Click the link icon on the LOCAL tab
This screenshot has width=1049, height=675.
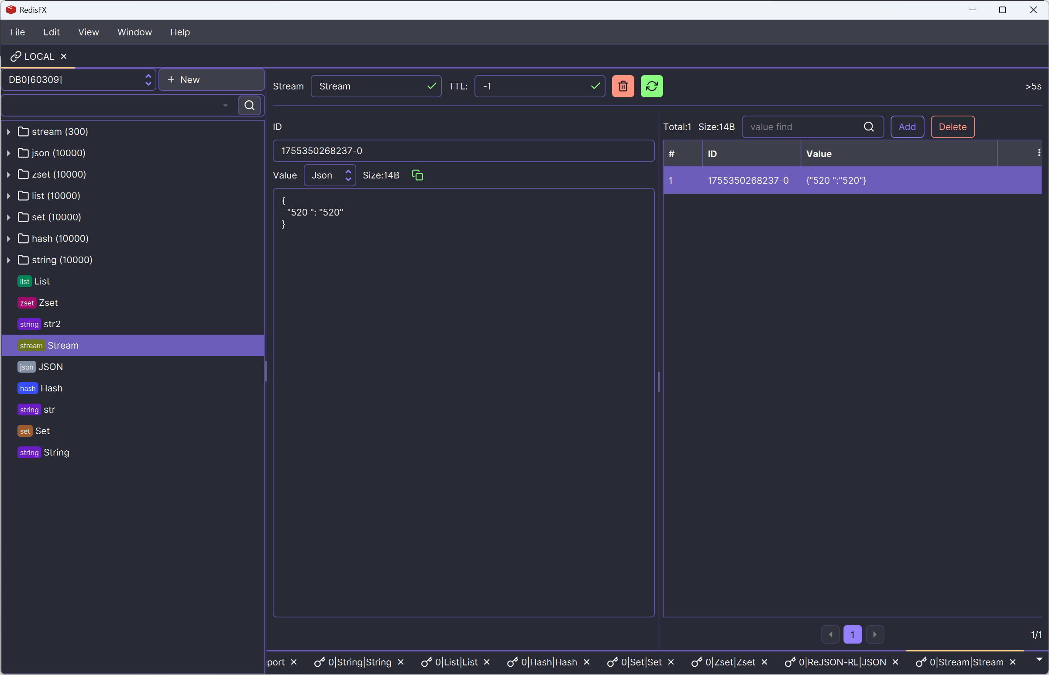tap(16, 56)
